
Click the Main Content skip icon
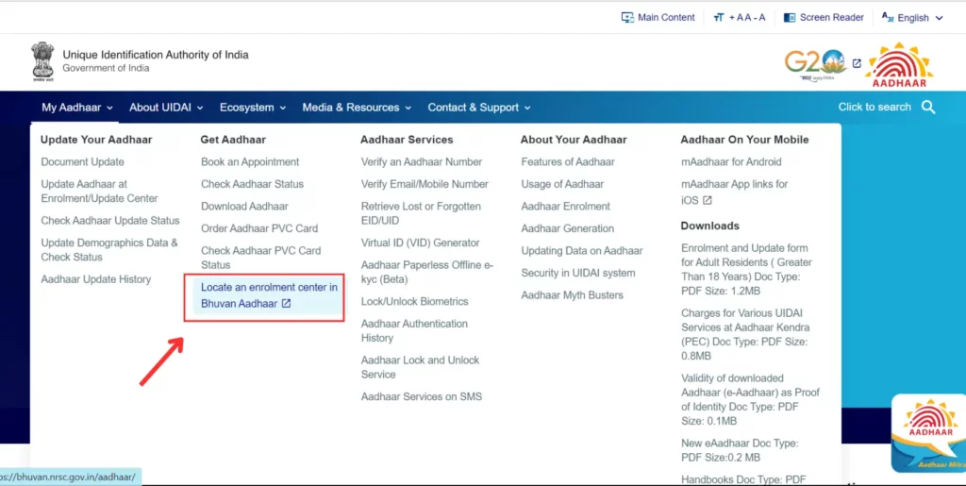pos(627,17)
